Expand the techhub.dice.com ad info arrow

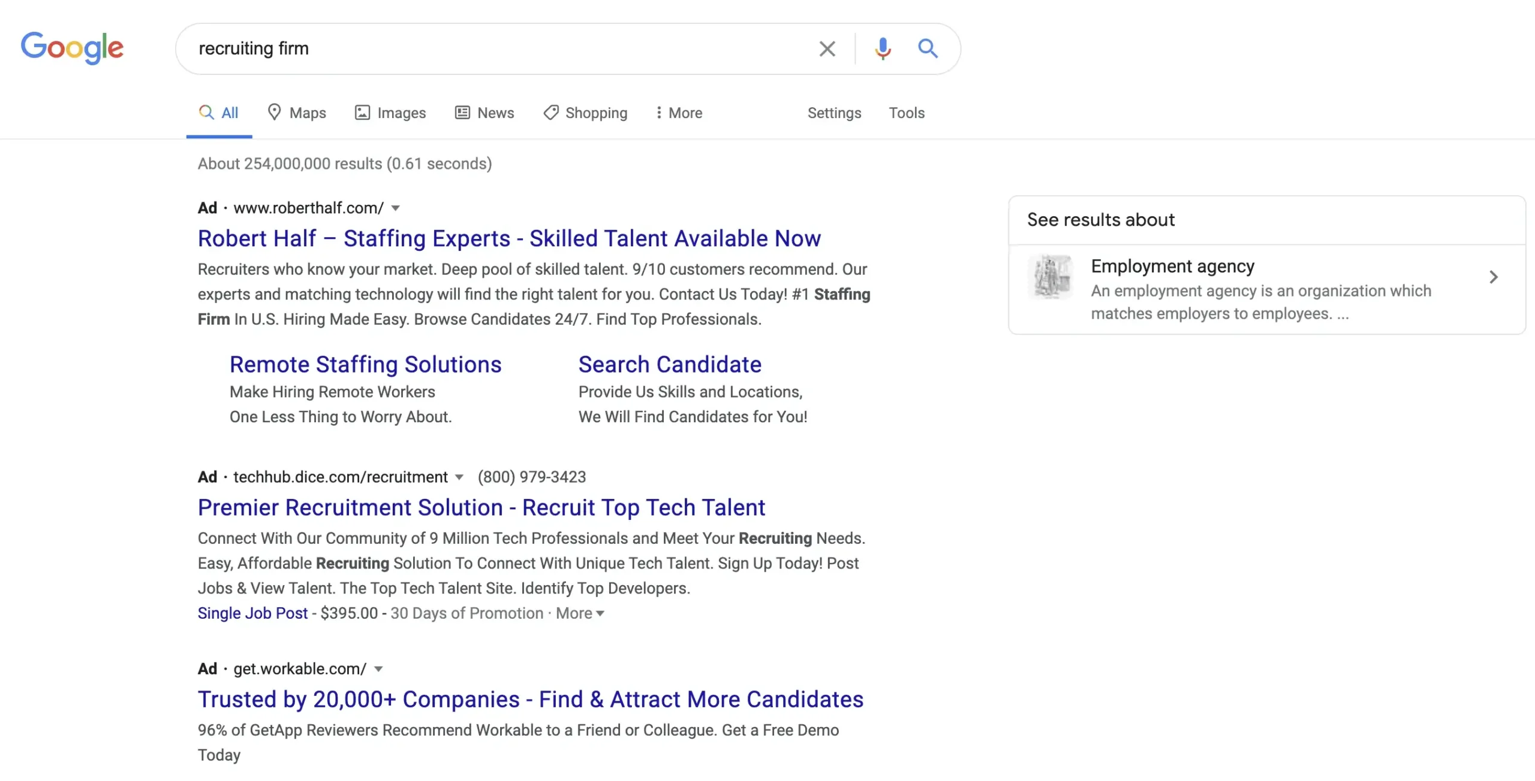click(460, 477)
